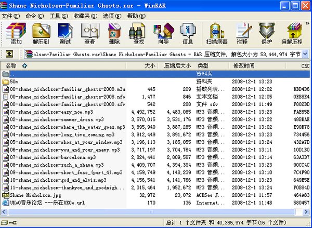Click the .nfo text document icon
Screen dimensions: 312x228
(x=6, y=97)
